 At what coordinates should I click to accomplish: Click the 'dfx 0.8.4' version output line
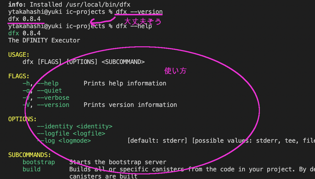click(x=24, y=19)
